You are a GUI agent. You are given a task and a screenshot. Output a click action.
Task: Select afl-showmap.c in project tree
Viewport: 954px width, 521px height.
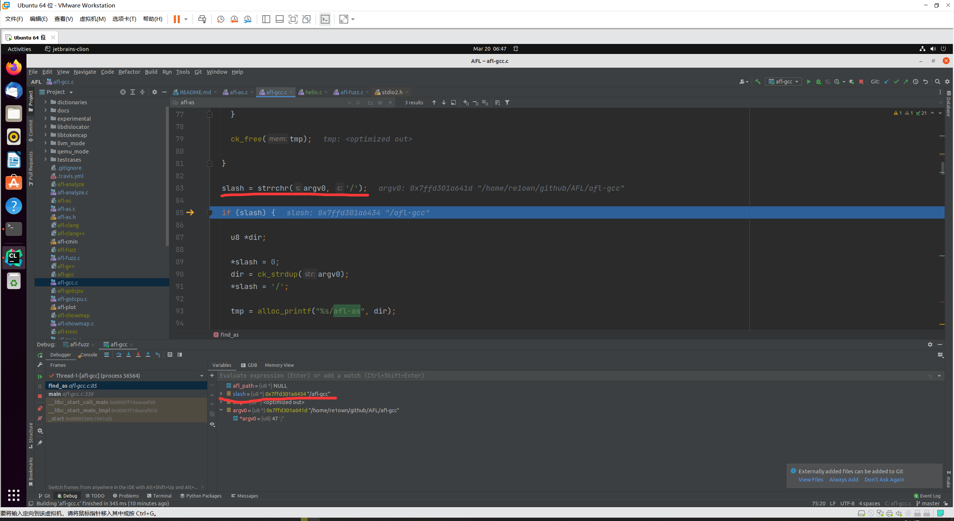75,323
